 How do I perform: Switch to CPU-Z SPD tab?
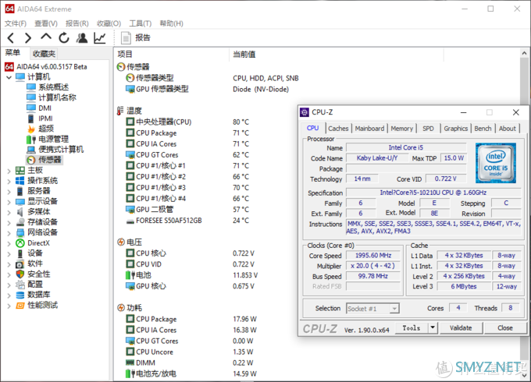point(428,129)
